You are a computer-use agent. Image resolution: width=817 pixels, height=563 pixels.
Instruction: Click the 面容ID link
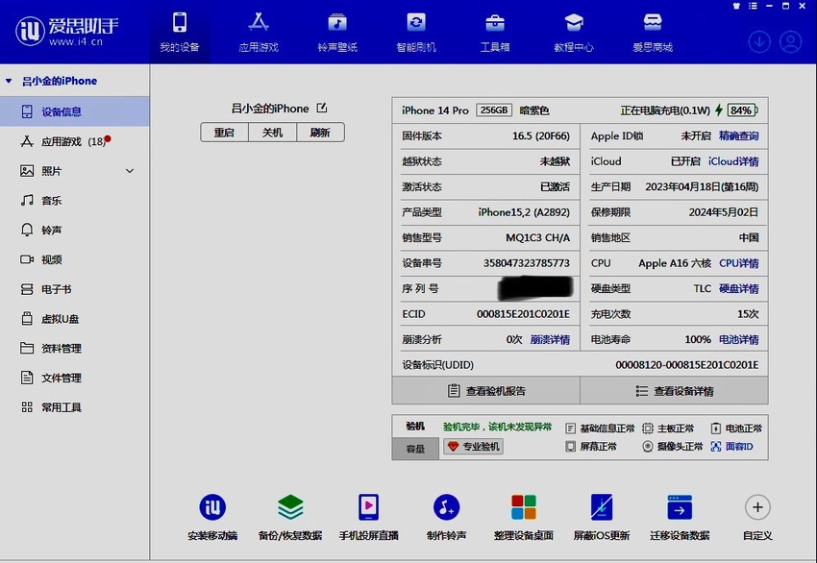pos(732,447)
